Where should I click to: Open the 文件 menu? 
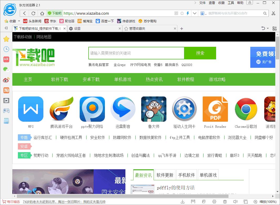click(202, 3)
